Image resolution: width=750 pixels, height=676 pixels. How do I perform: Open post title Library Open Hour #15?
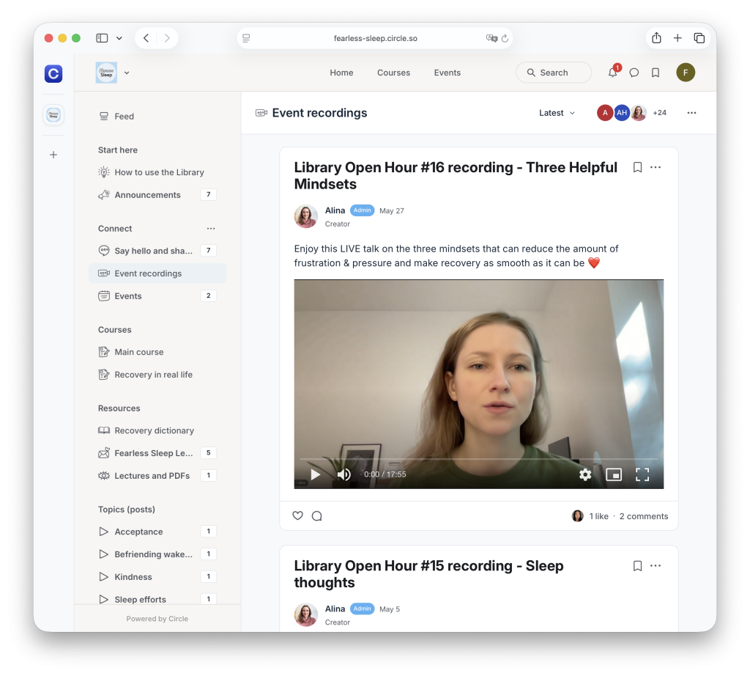[428, 574]
